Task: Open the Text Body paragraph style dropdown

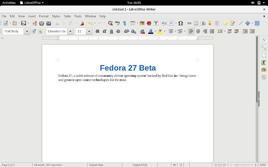Action: click(27, 31)
